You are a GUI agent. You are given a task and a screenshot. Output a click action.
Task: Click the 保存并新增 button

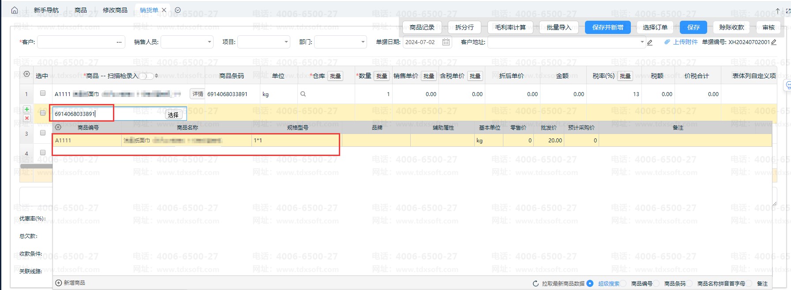click(x=607, y=27)
